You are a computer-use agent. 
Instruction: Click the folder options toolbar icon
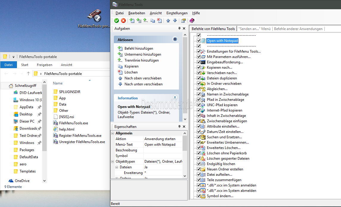(183, 21)
